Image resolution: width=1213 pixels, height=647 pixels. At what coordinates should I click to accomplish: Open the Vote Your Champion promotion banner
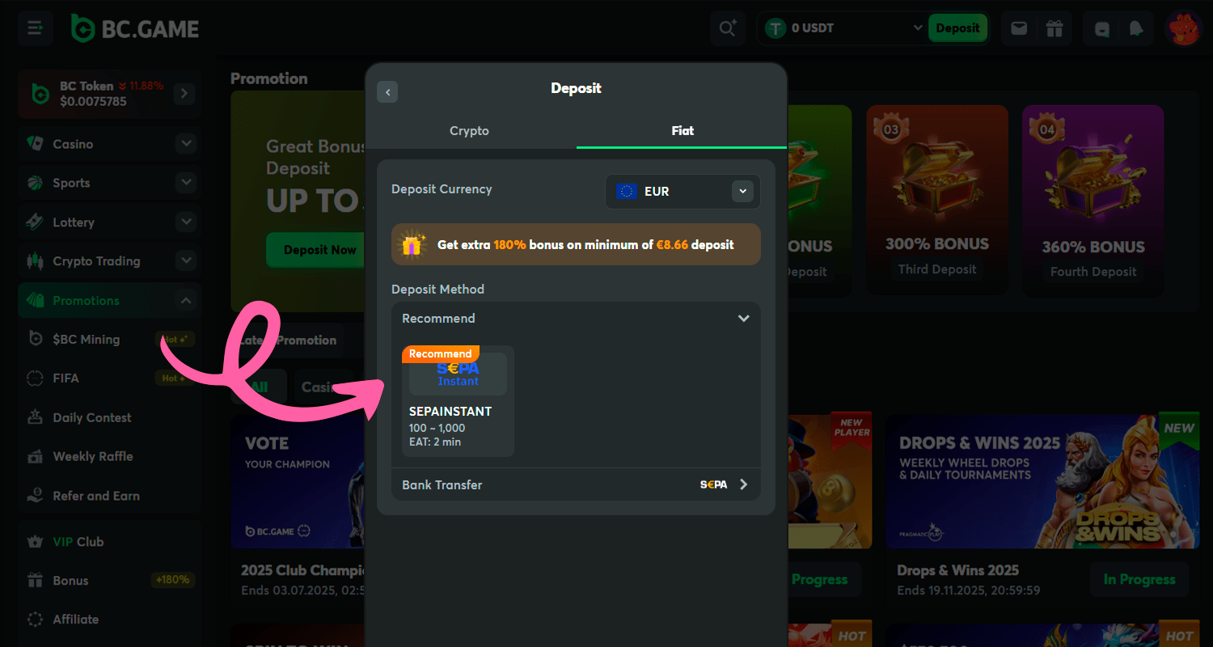[x=298, y=482]
